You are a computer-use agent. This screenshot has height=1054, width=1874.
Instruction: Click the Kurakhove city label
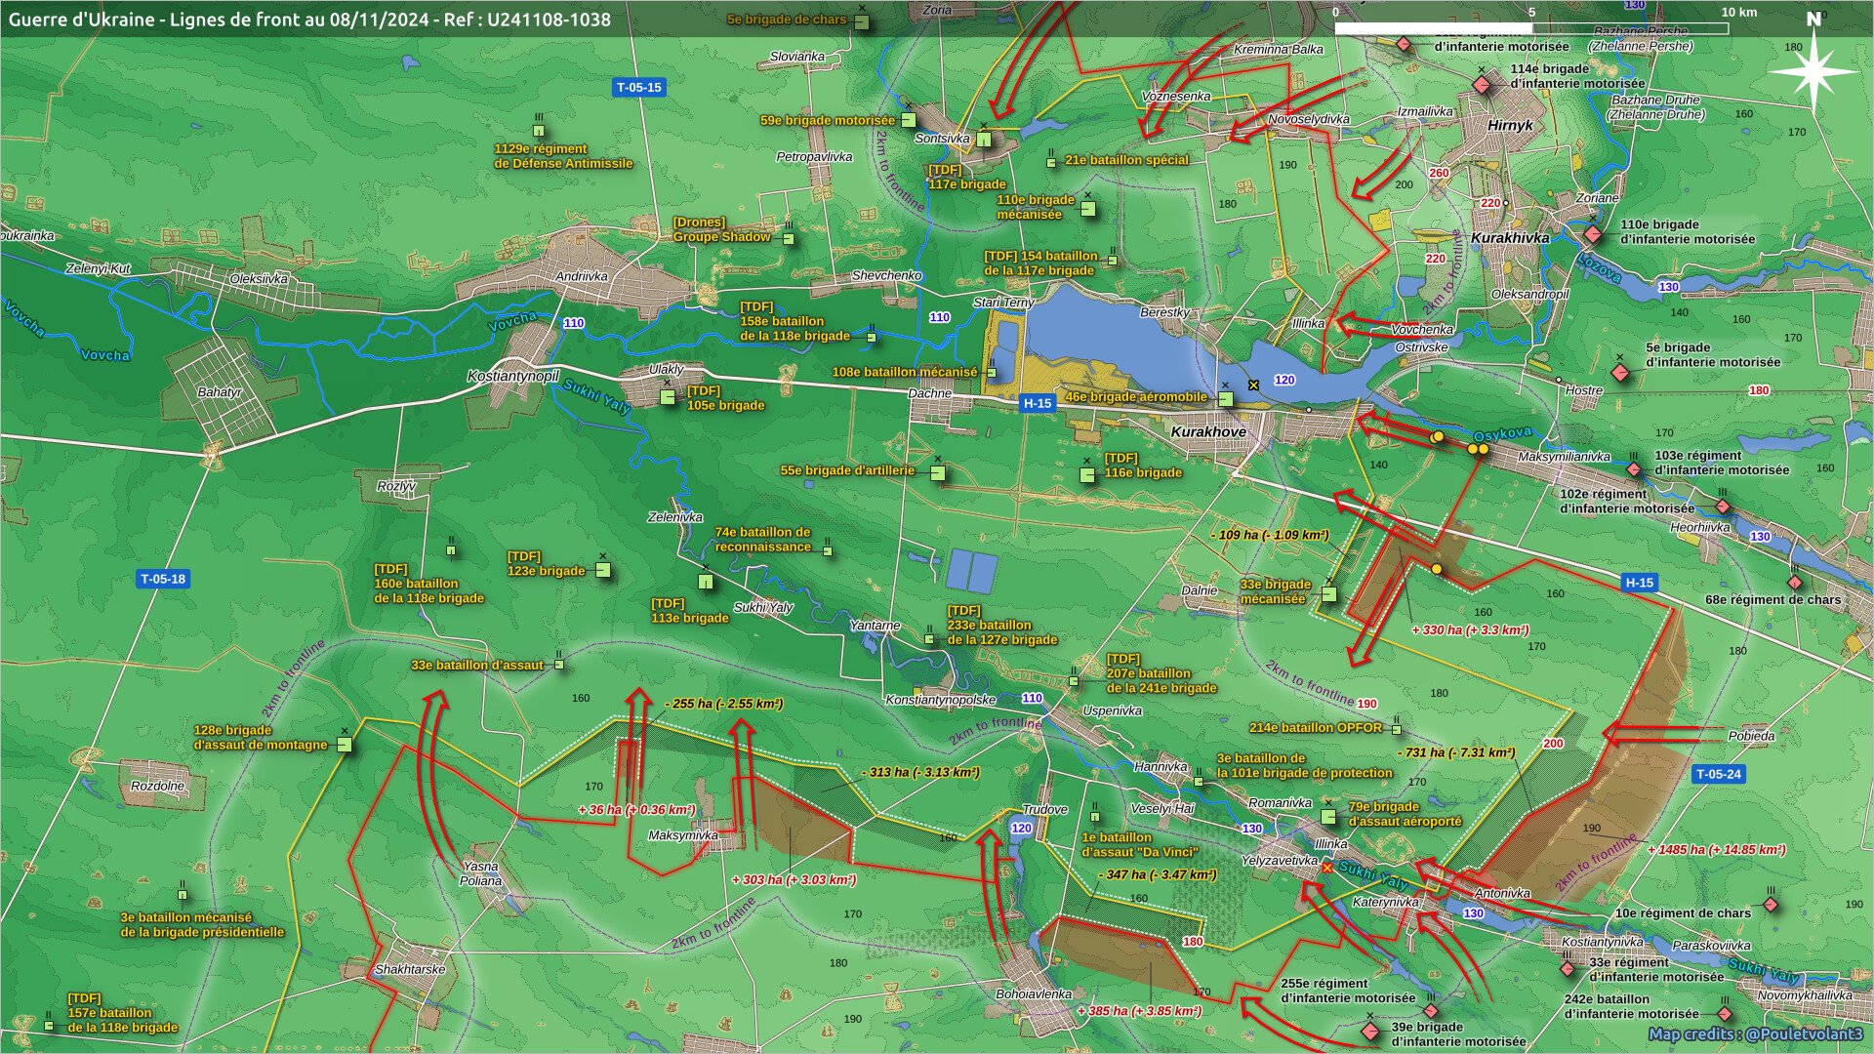tap(1208, 431)
